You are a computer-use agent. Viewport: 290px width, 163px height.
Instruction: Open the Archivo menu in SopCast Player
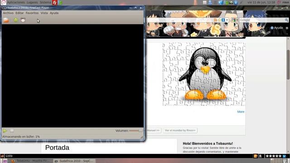(8, 13)
